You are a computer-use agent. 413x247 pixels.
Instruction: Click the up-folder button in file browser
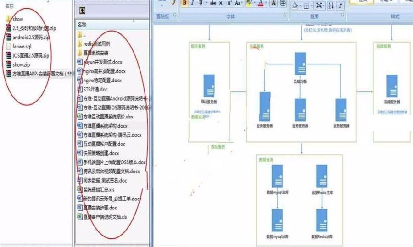[x=82, y=11]
